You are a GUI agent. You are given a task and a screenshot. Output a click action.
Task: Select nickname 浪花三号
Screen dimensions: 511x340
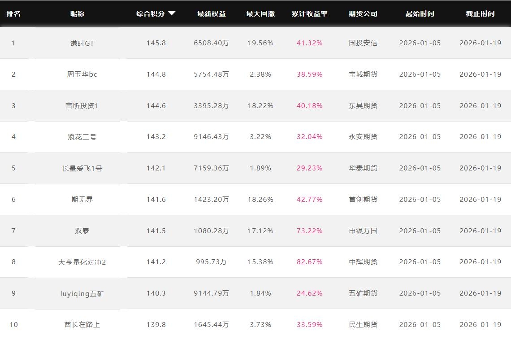[x=82, y=137]
